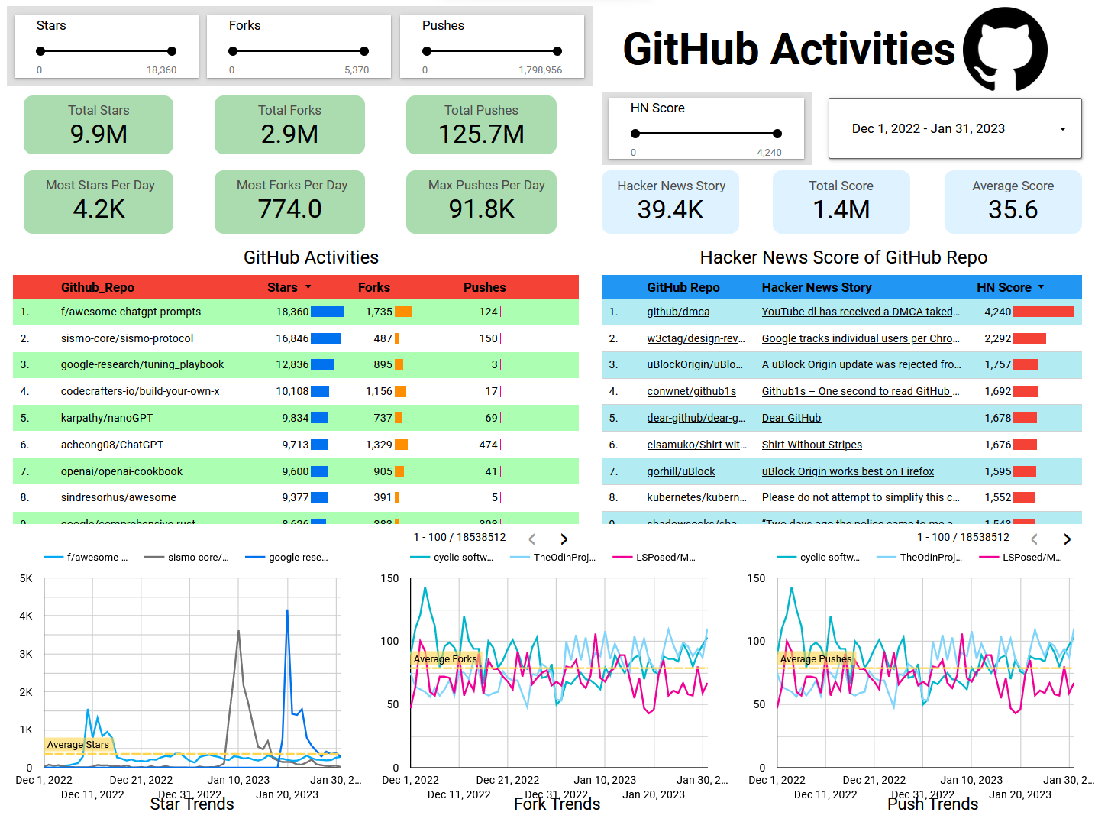Click the next-page chevron below the Hacker News table
The image size is (1095, 825).
1067,539
